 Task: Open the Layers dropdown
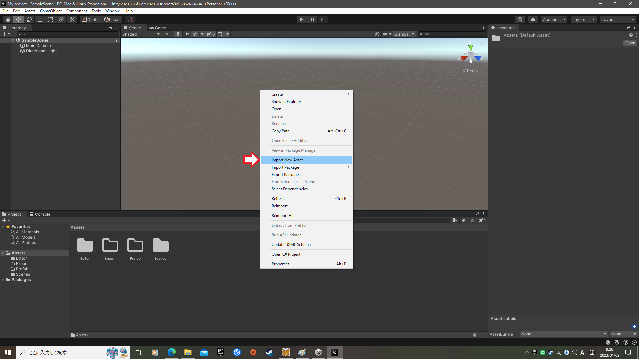click(x=583, y=19)
